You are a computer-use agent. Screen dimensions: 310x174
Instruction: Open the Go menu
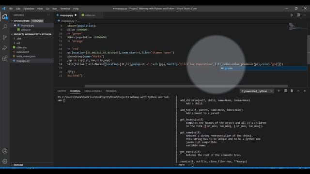coord(47,9)
